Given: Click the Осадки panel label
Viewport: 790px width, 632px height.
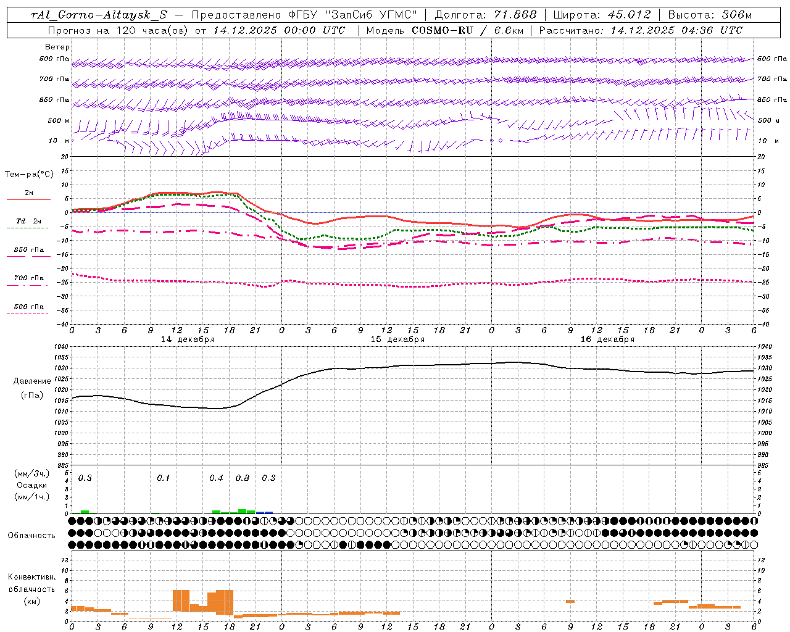Looking at the screenshot, I should click(x=32, y=485).
